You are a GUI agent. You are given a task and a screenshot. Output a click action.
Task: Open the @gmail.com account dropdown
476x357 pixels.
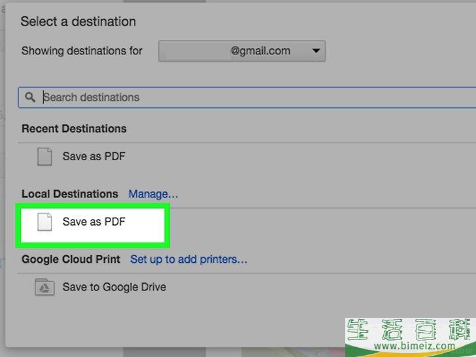coord(242,51)
